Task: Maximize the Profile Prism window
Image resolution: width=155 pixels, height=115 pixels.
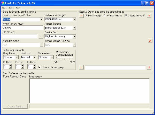Action: pyautogui.click(x=147, y=3)
